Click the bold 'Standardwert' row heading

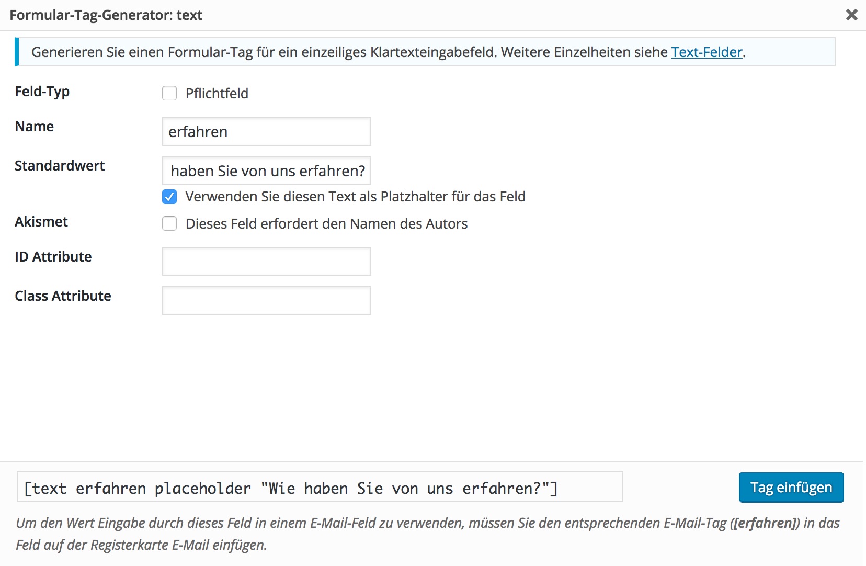click(x=60, y=166)
